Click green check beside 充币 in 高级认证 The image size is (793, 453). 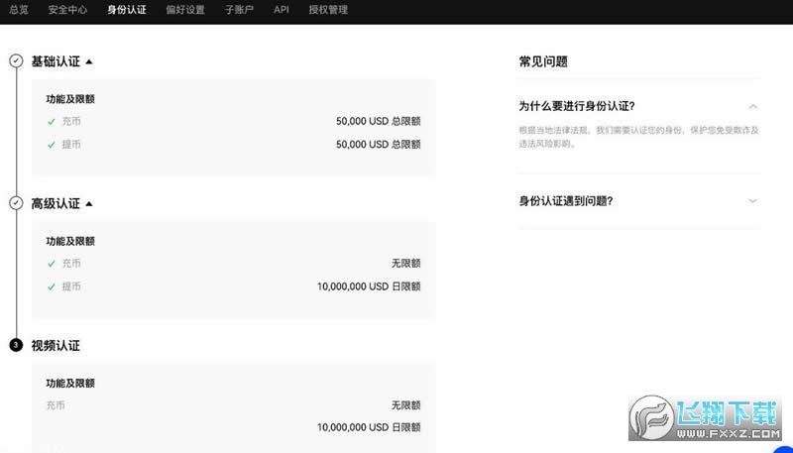point(51,264)
